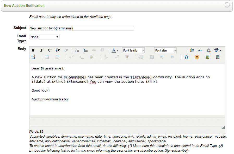This screenshot has width=234, height=154.
Task: Click the insert image icon
Action: [x=207, y=57]
